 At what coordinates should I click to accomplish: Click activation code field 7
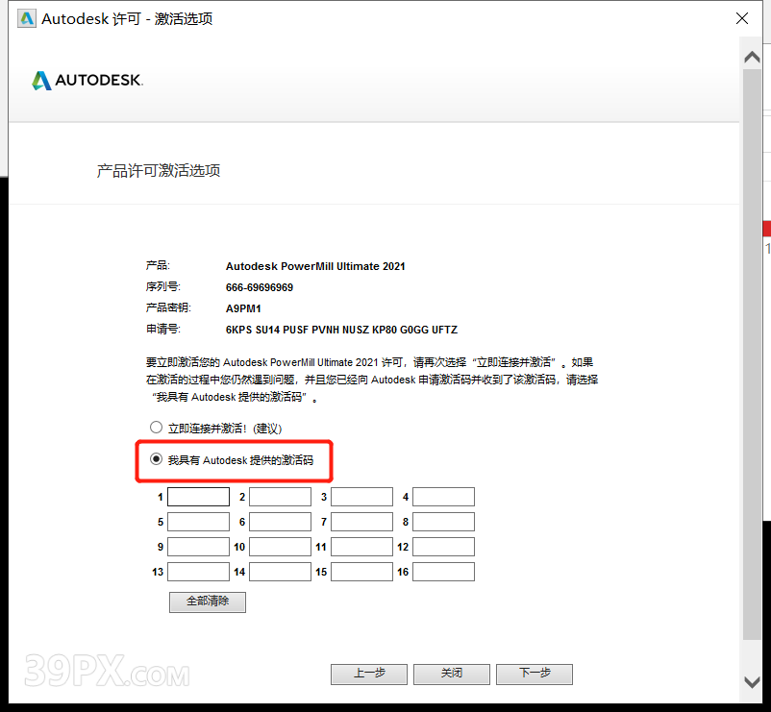point(361,522)
